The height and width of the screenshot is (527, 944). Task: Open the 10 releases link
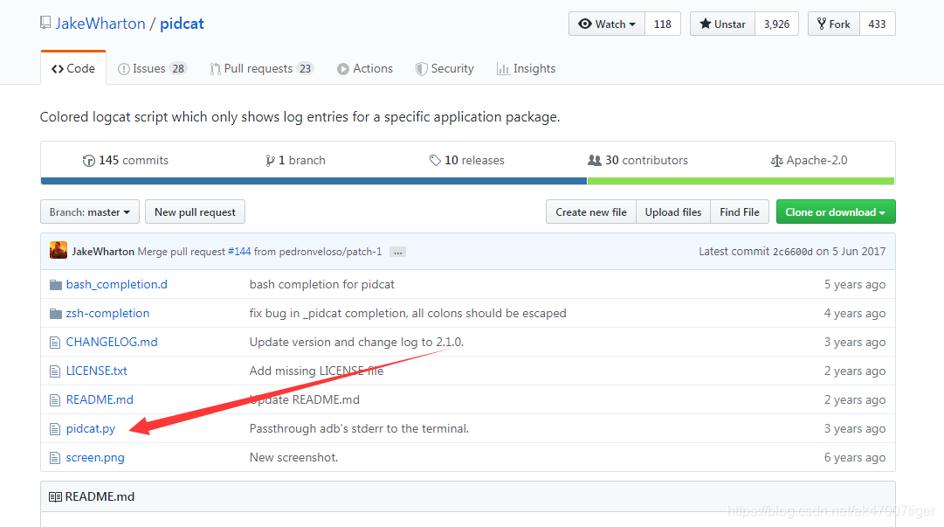467,160
